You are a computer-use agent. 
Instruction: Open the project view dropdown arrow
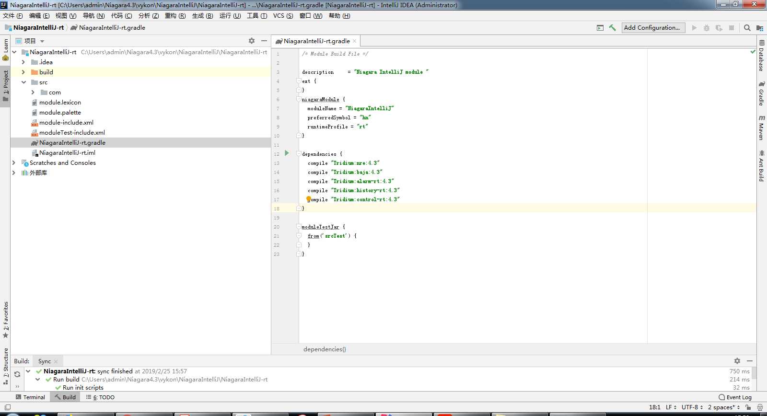tap(42, 41)
